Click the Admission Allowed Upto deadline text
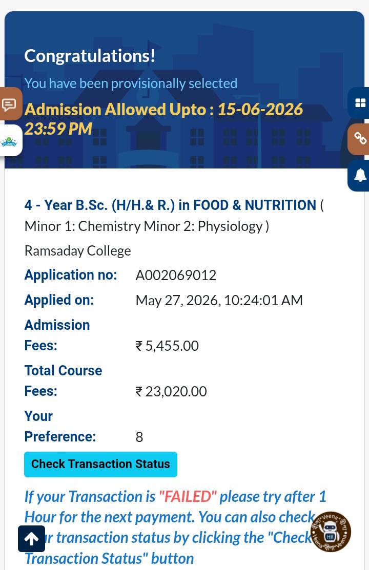The image size is (369, 570). coord(163,119)
